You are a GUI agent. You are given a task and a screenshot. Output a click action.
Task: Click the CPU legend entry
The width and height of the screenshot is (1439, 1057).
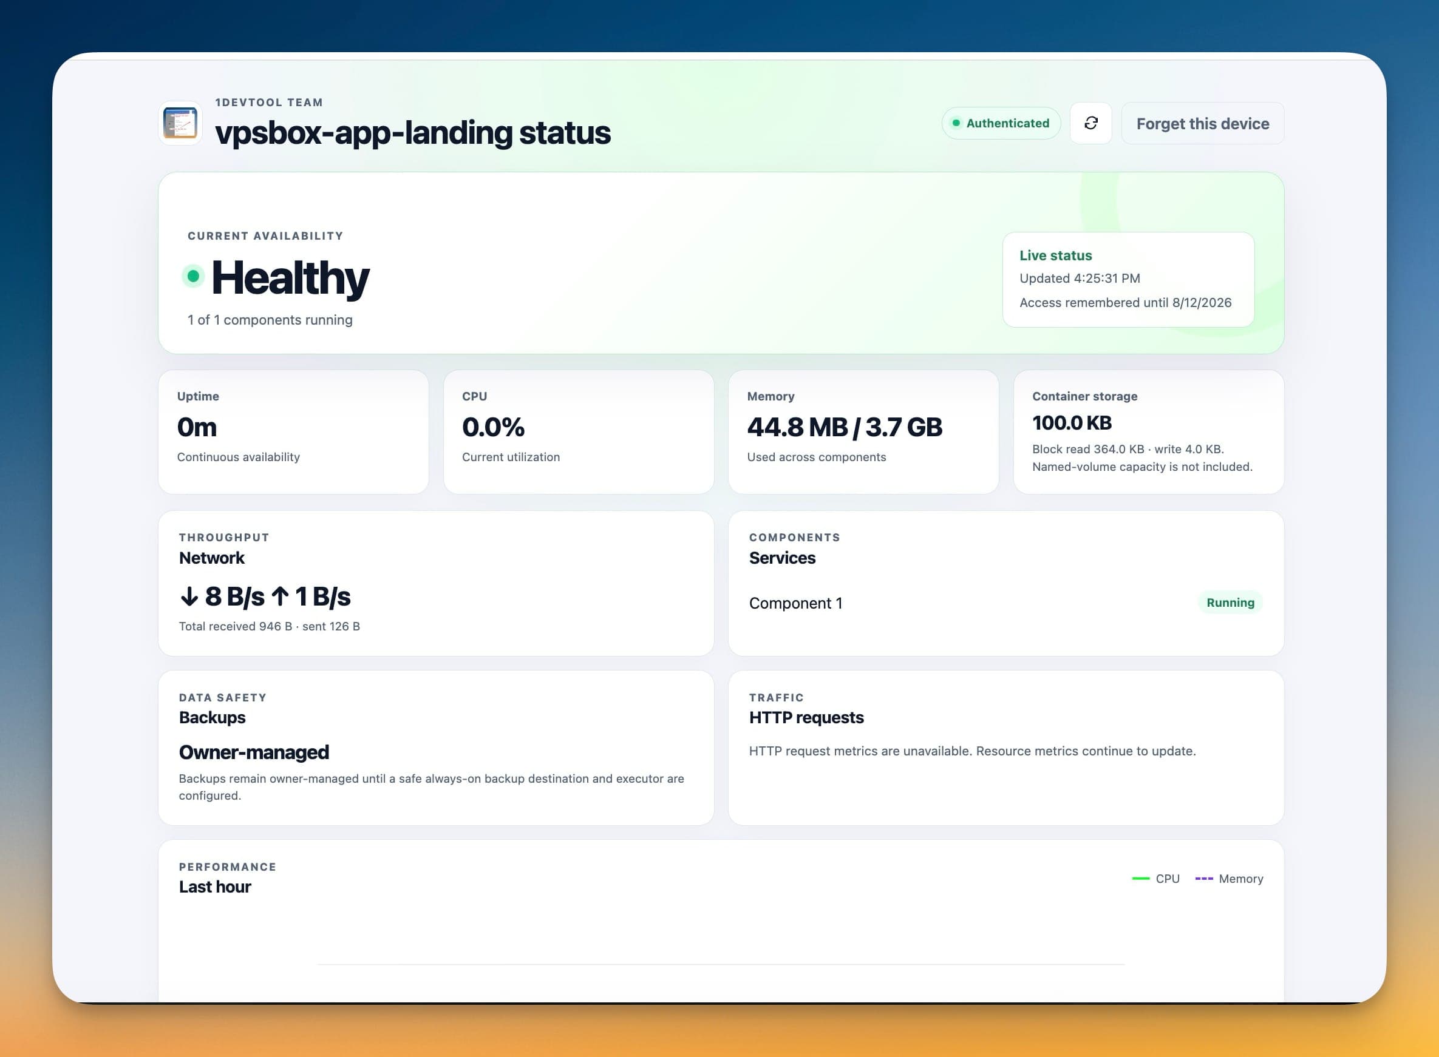[x=1155, y=879]
